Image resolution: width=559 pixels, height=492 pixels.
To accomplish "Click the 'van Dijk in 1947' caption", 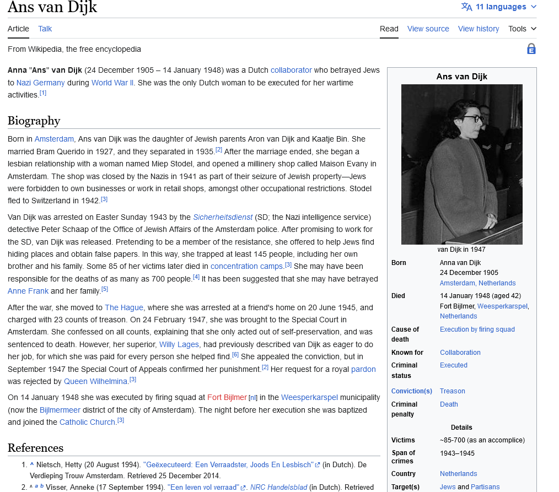I will click(461, 250).
